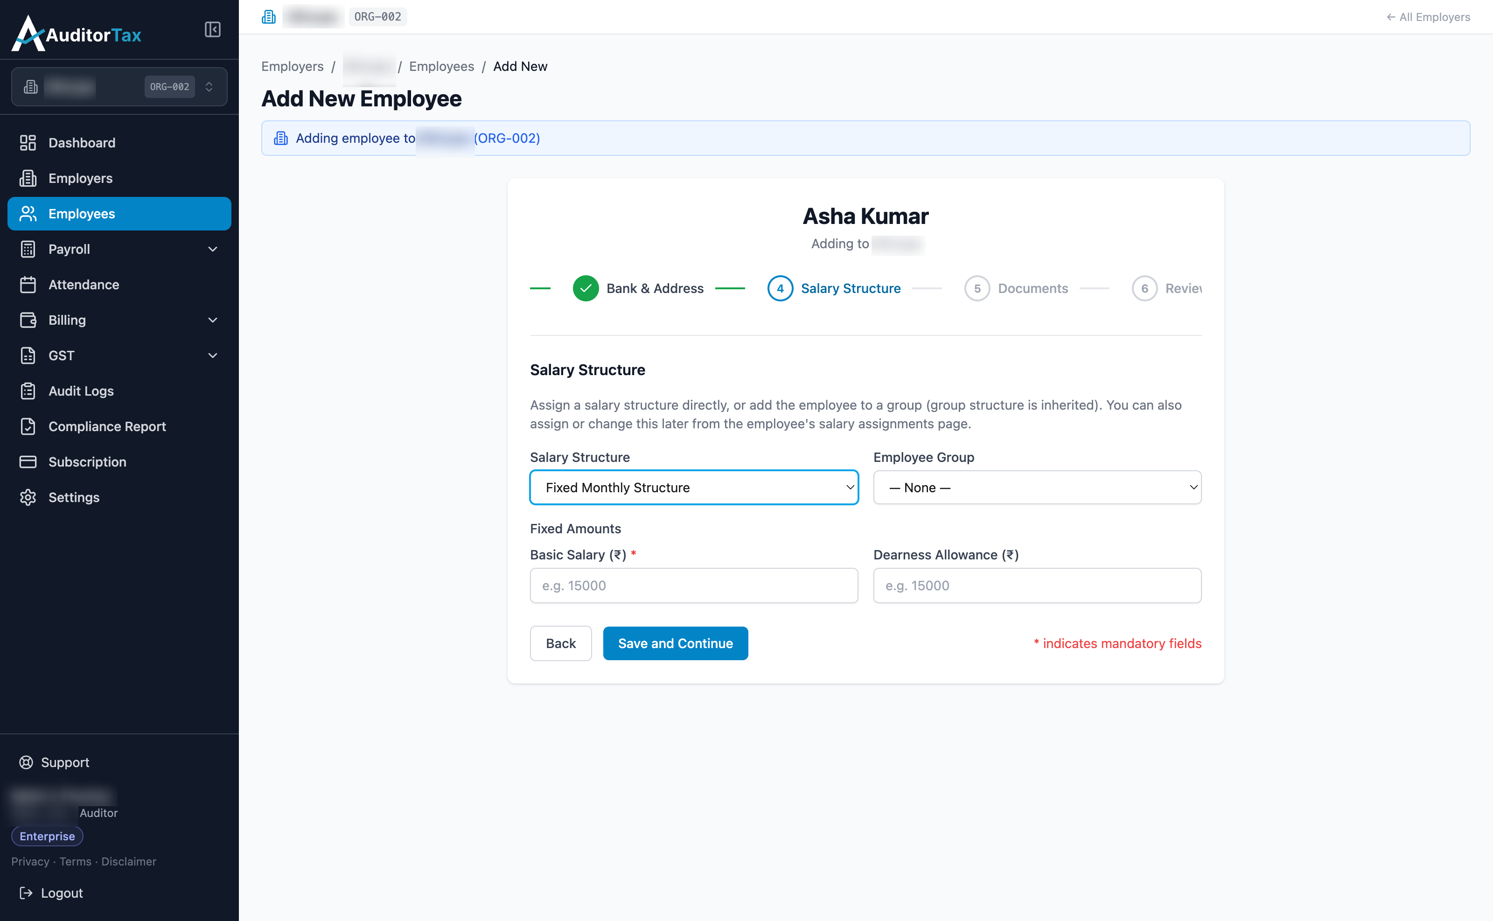The width and height of the screenshot is (1493, 921).
Task: Click the Audit Logs clipboard icon
Action: 28,391
